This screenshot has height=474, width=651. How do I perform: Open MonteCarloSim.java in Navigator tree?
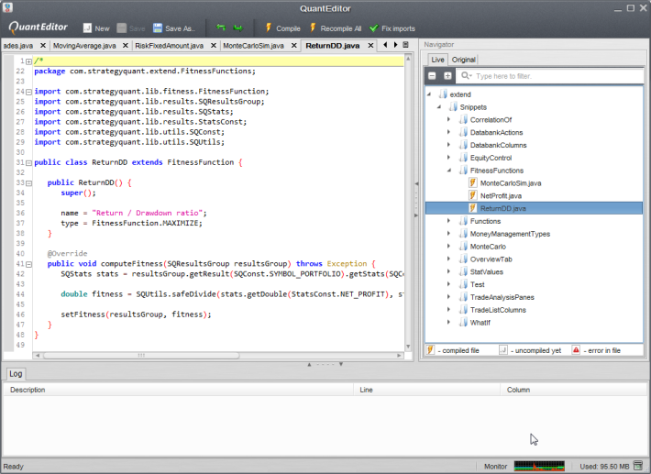click(x=510, y=183)
